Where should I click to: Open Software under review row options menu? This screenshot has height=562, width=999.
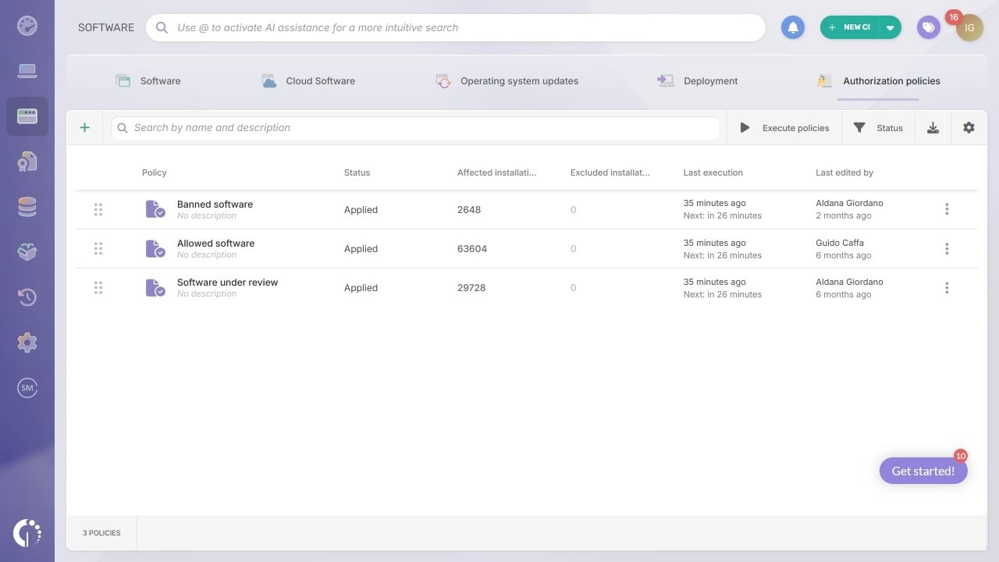[947, 287]
